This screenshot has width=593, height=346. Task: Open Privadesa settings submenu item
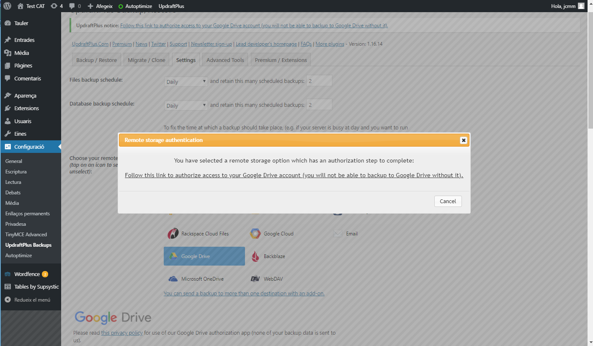click(x=15, y=224)
